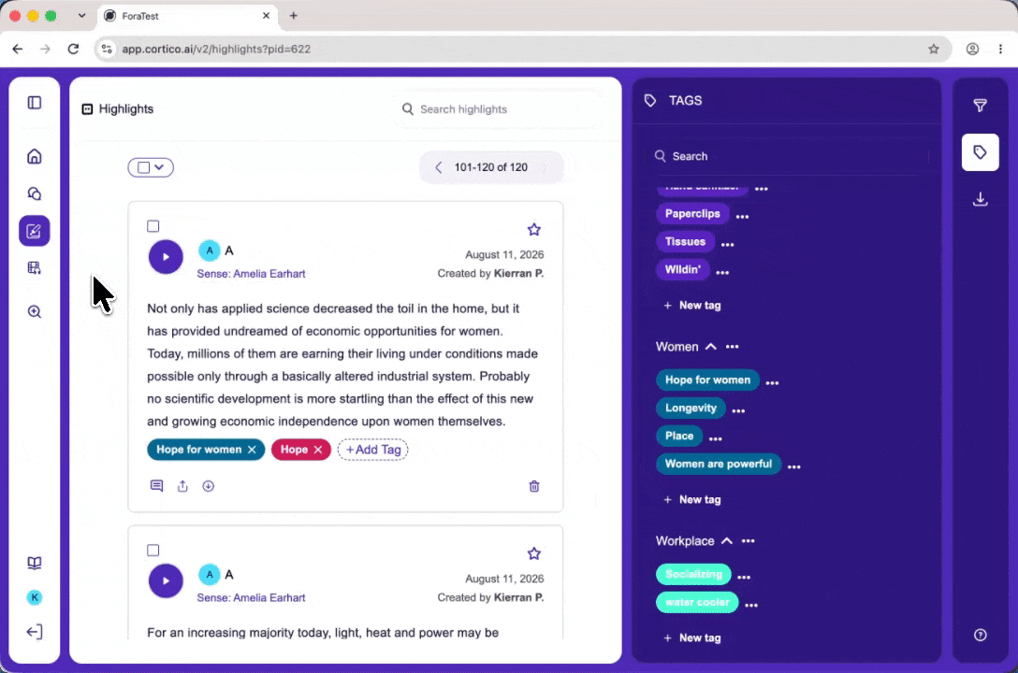The width and height of the screenshot is (1018, 673).
Task: Bookmark this page with star icon
Action: [934, 49]
